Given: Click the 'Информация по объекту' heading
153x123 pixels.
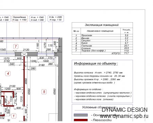Looking at the screenshot, I should pos(96,64).
